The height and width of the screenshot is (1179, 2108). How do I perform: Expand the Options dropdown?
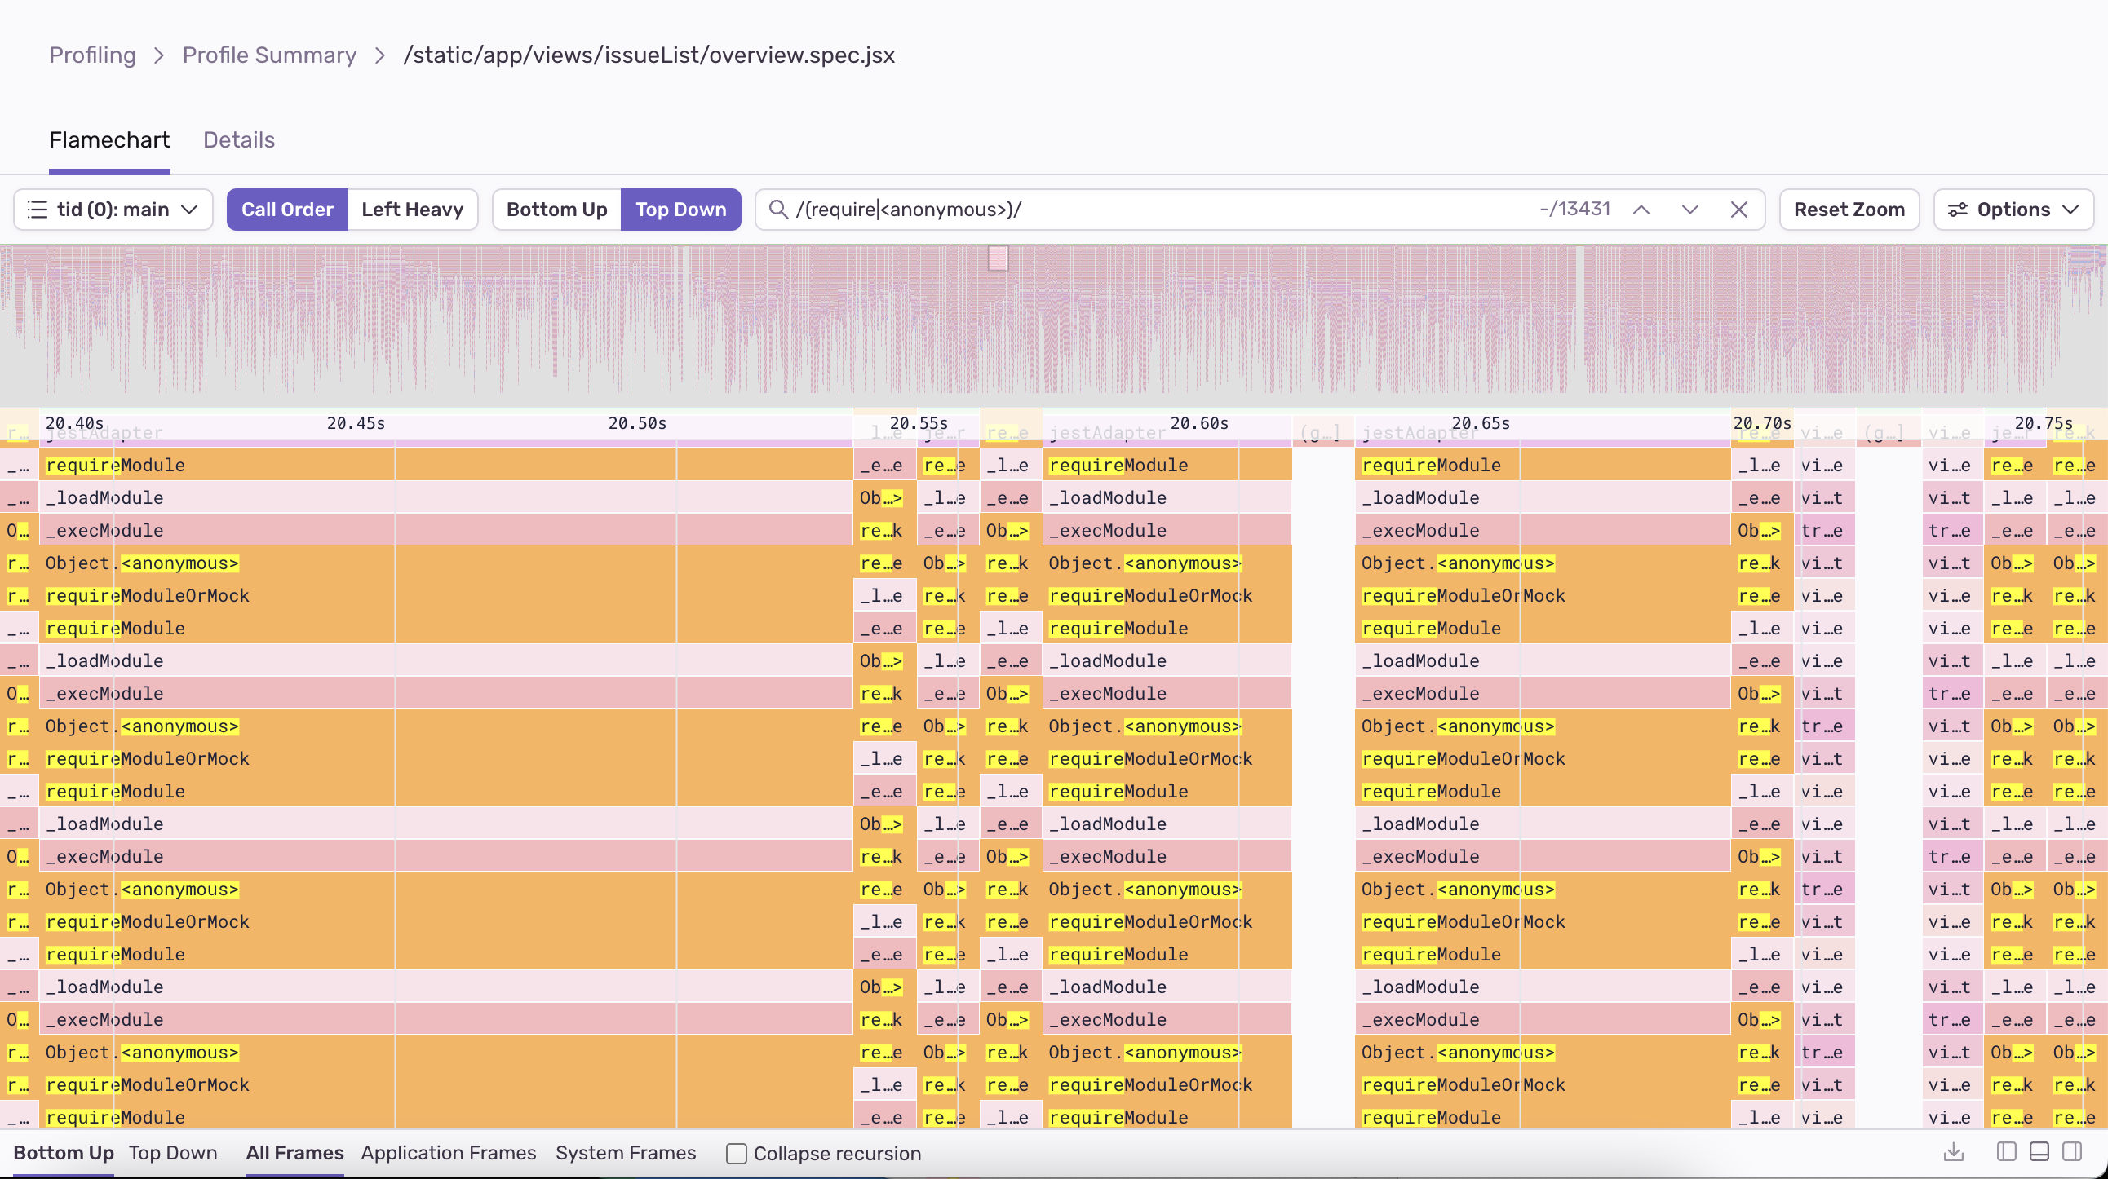(x=2013, y=210)
